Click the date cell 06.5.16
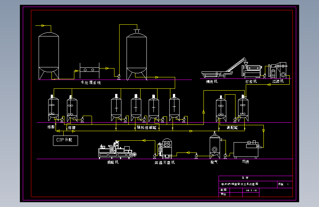 (x=251, y=190)
